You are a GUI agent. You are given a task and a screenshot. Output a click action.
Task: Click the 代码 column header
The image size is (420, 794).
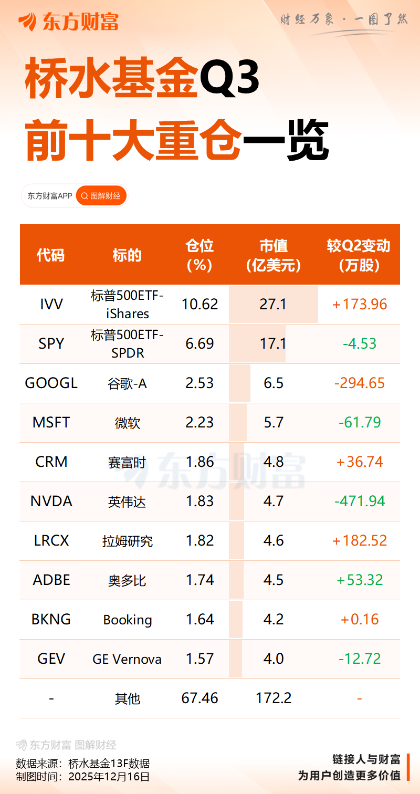[x=51, y=255]
